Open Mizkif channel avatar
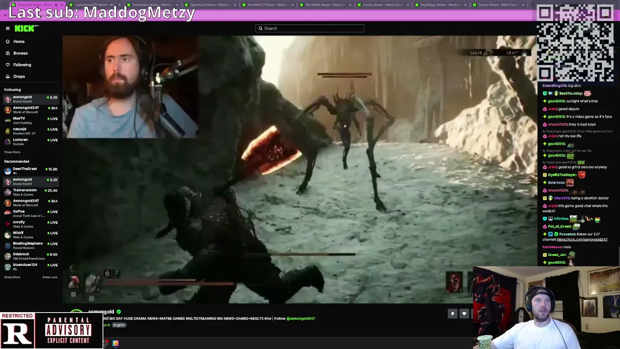The width and height of the screenshot is (620, 349). coord(8,235)
